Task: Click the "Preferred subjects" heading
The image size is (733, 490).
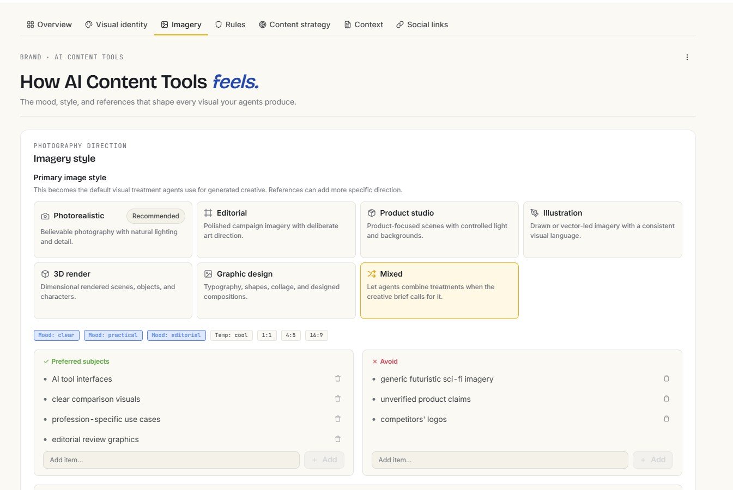Action: [80, 362]
